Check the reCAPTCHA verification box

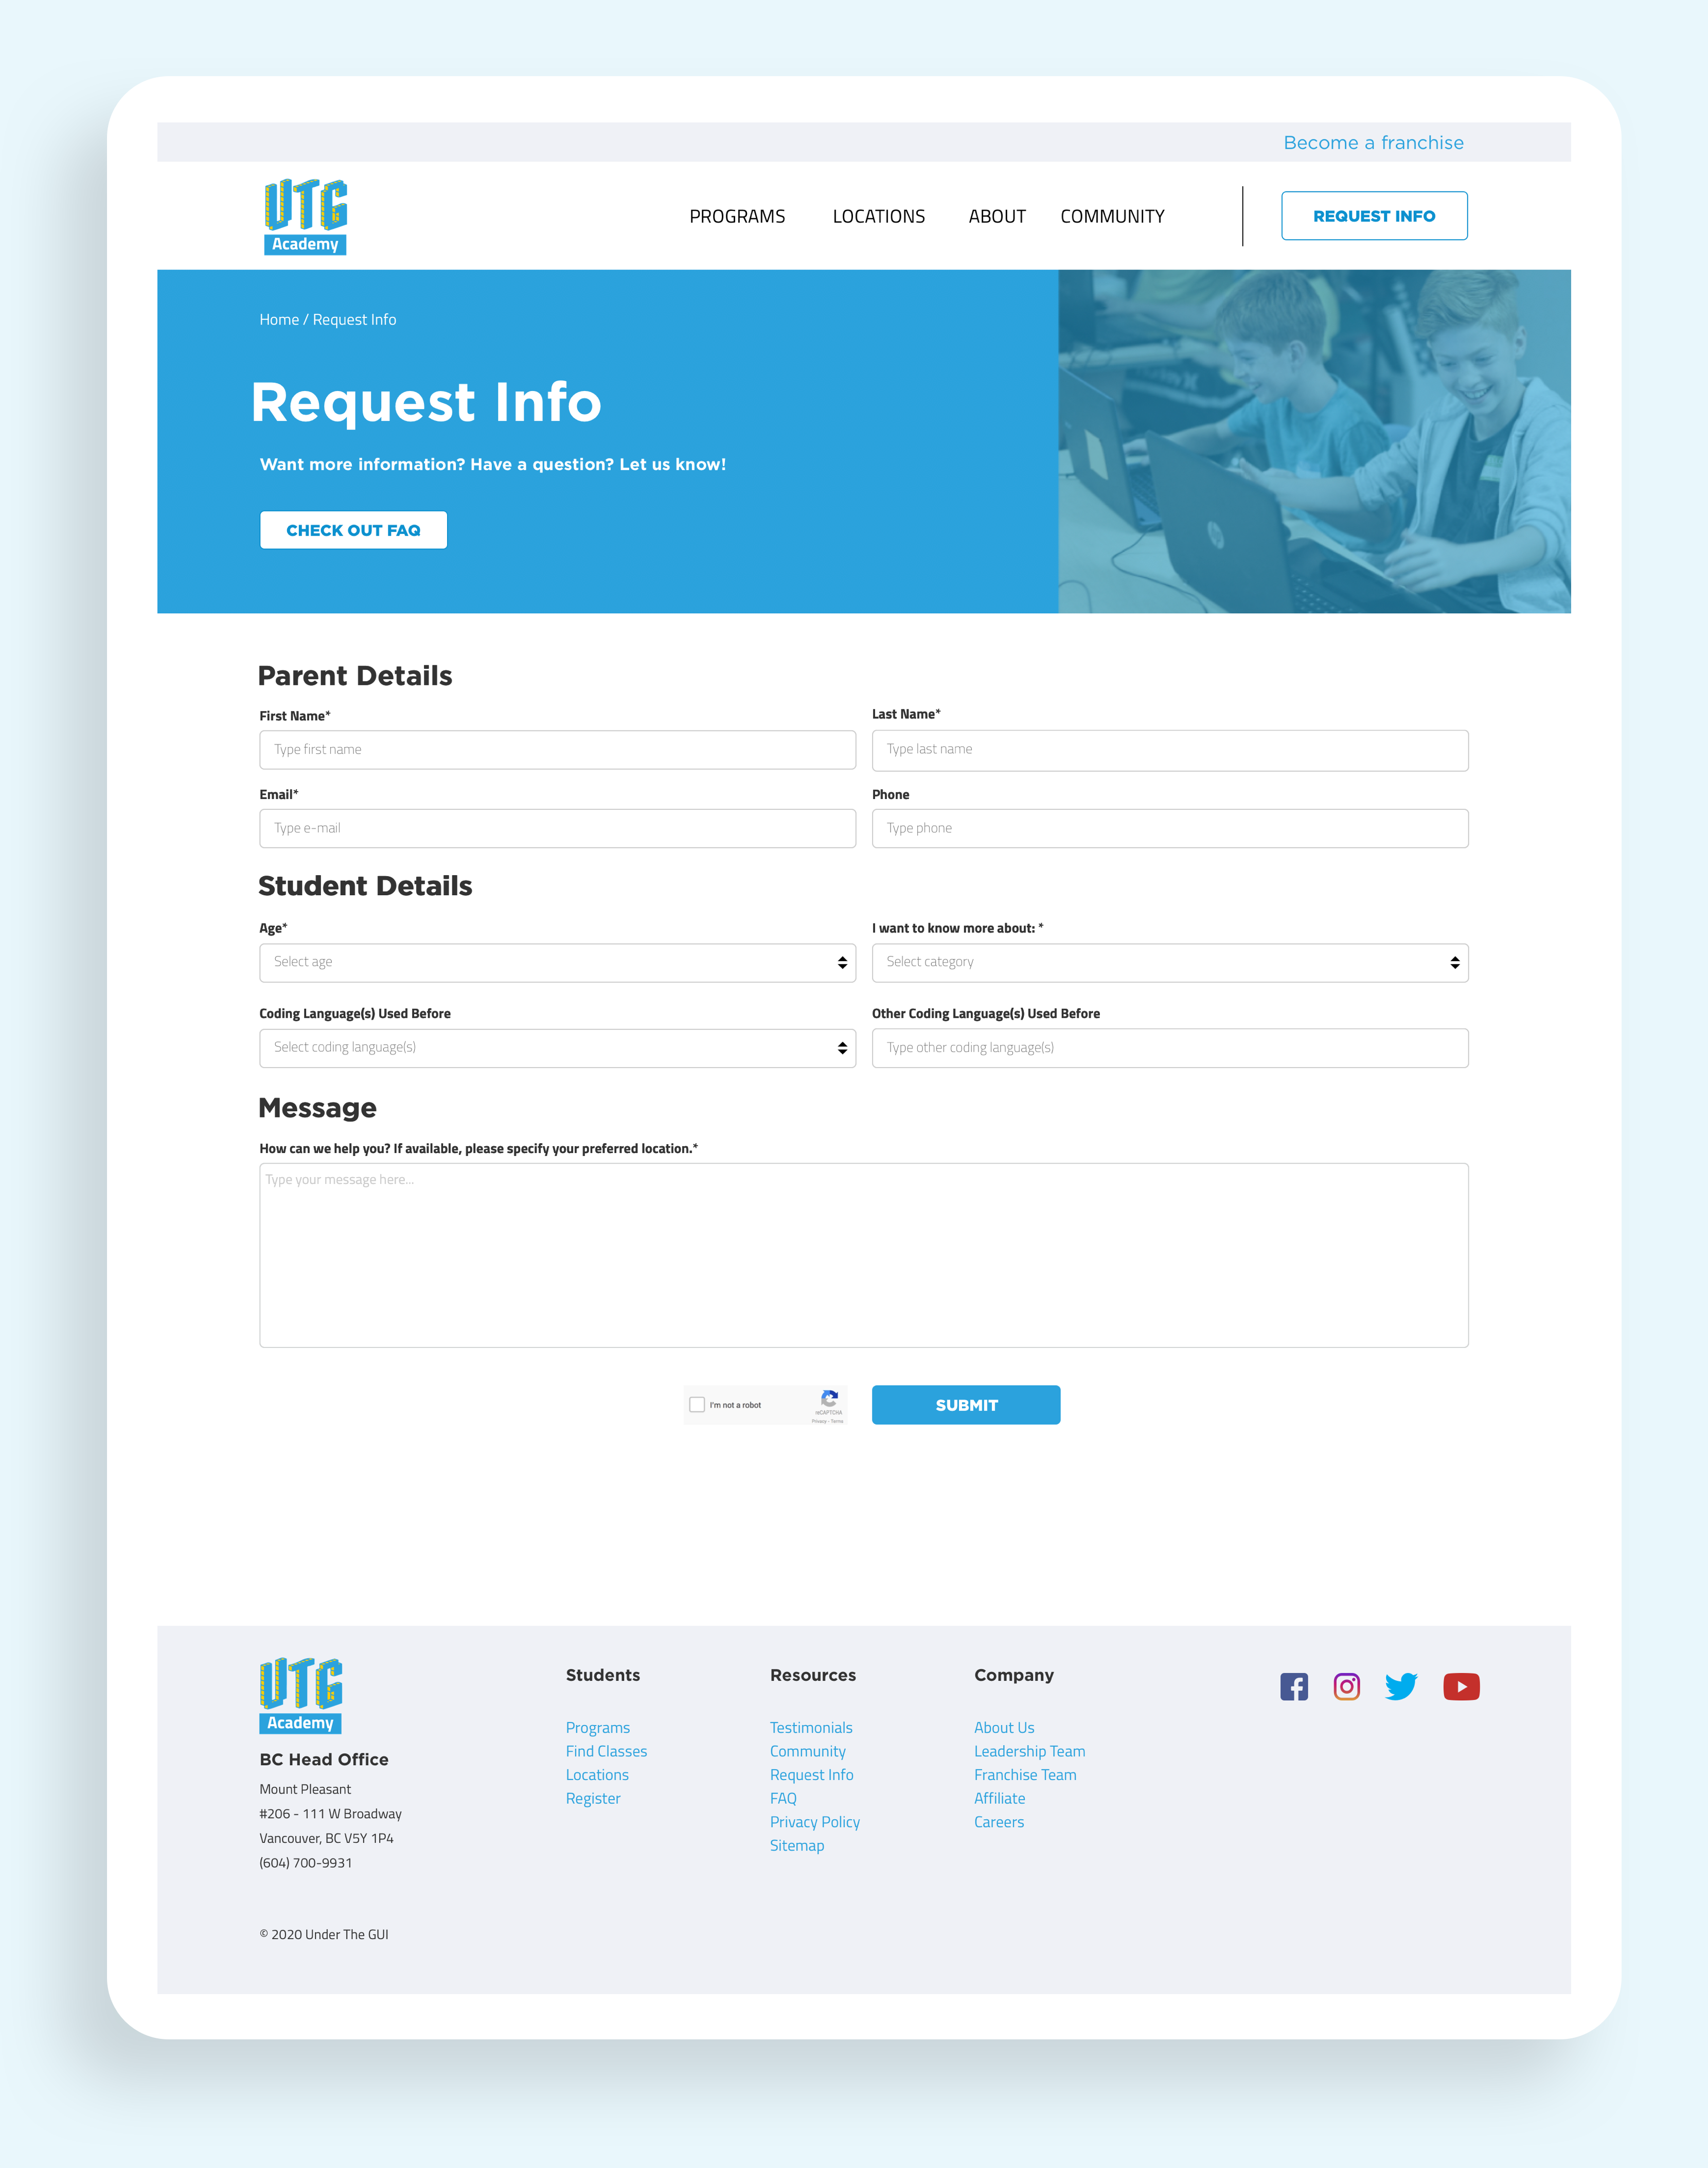(x=697, y=1402)
